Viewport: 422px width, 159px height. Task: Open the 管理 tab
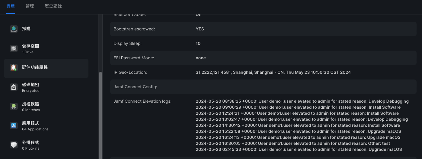click(30, 6)
